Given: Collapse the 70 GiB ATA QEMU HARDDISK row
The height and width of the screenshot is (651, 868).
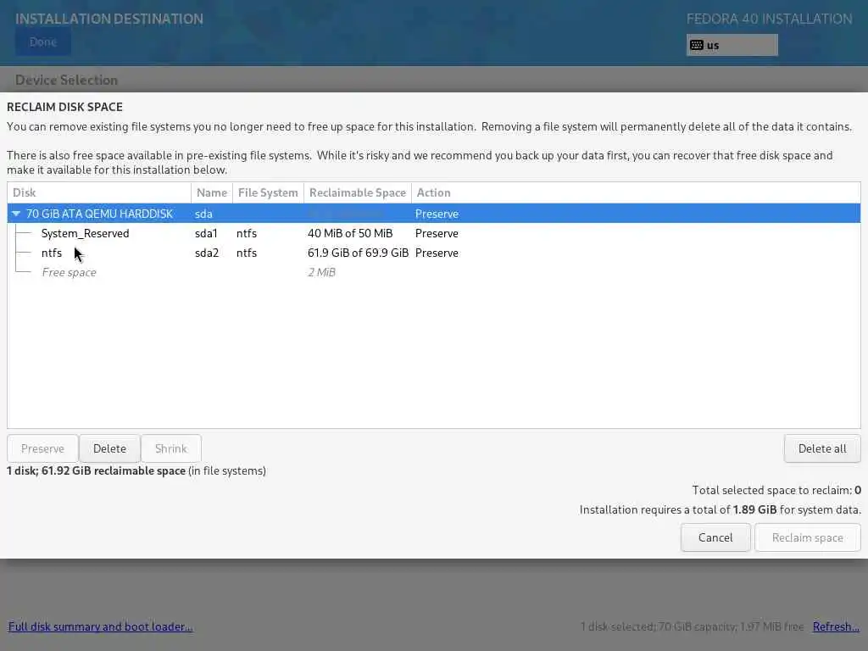Looking at the screenshot, I should click(x=16, y=214).
